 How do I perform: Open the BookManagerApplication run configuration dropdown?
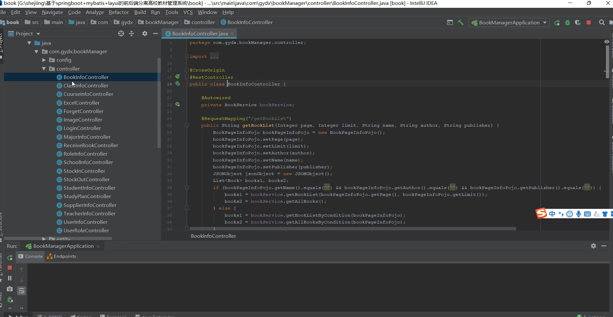pos(509,22)
